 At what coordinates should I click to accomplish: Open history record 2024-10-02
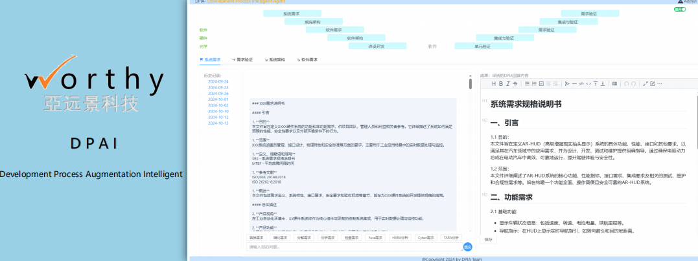click(218, 105)
